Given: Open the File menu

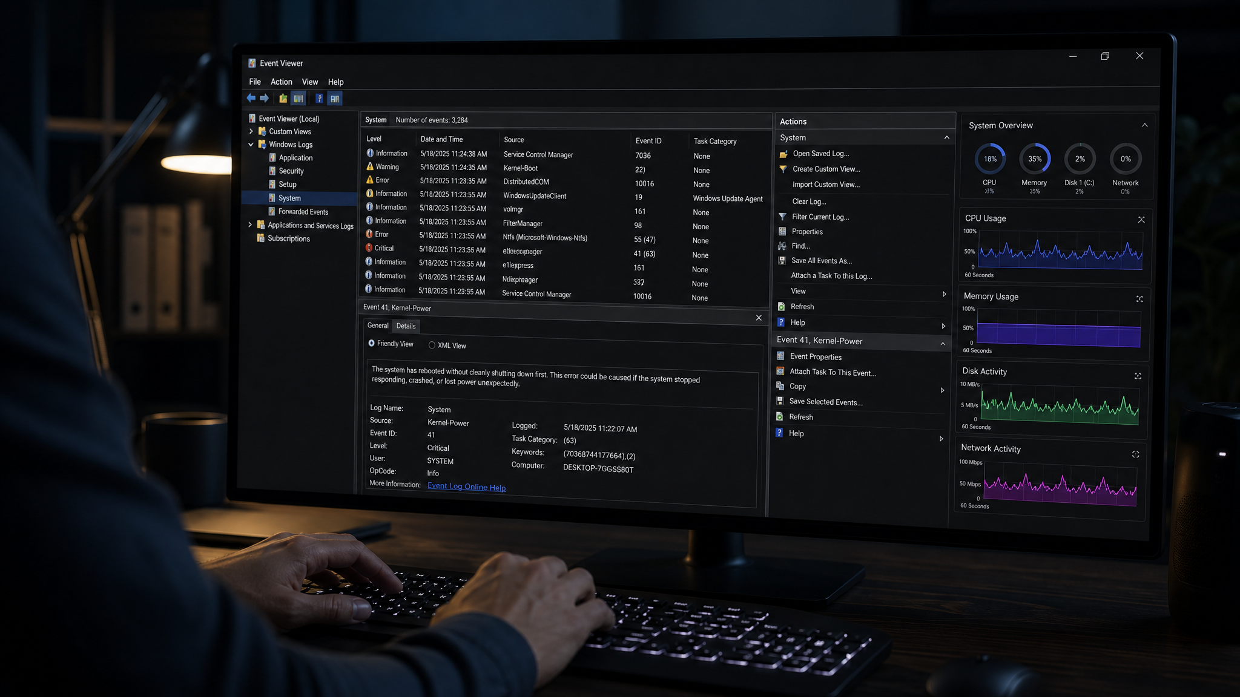Looking at the screenshot, I should [x=255, y=82].
